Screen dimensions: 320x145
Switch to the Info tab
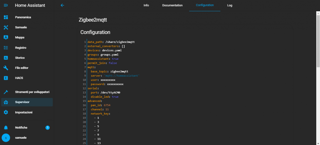[x=146, y=5]
